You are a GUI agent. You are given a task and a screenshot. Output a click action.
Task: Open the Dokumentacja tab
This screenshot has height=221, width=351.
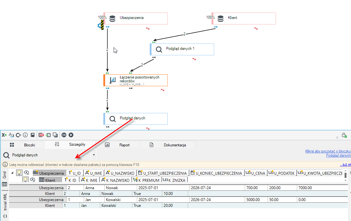pos(167,145)
